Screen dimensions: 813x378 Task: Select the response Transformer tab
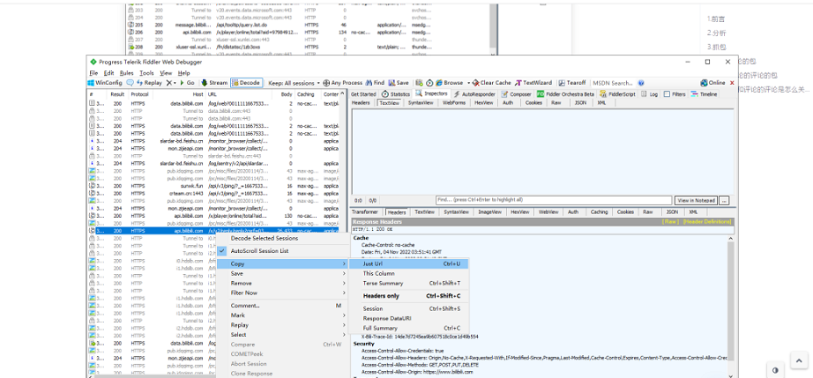365,212
